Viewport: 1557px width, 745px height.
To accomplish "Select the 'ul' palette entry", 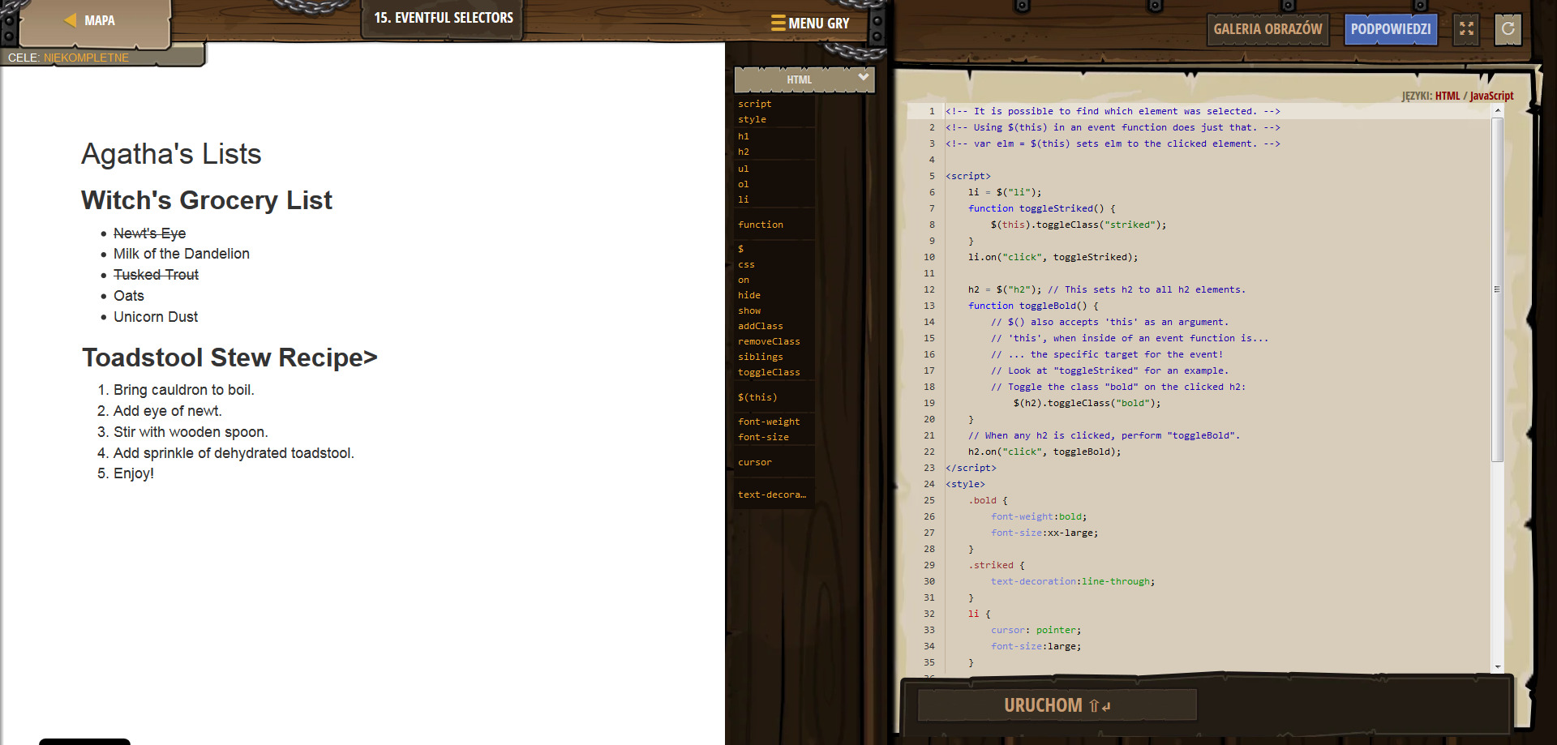I will coord(744,169).
